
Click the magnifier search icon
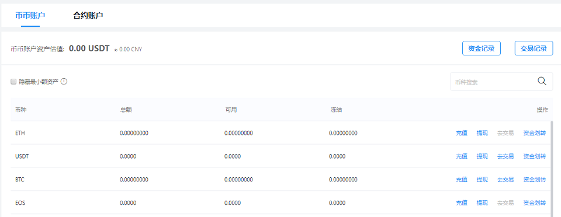pyautogui.click(x=542, y=81)
